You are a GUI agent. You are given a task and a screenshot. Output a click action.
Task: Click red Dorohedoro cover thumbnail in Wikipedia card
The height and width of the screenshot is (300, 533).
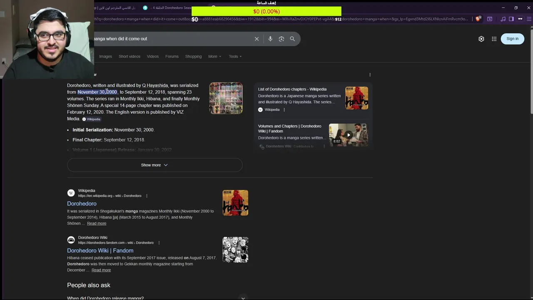click(356, 98)
